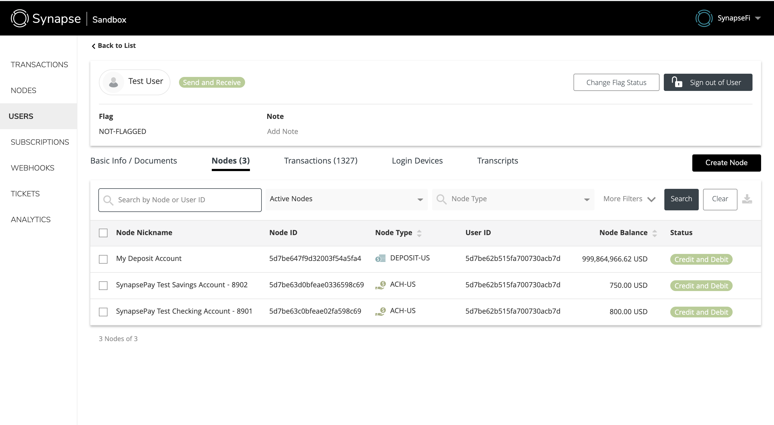Click the 800.00 USD balance

[x=628, y=311]
